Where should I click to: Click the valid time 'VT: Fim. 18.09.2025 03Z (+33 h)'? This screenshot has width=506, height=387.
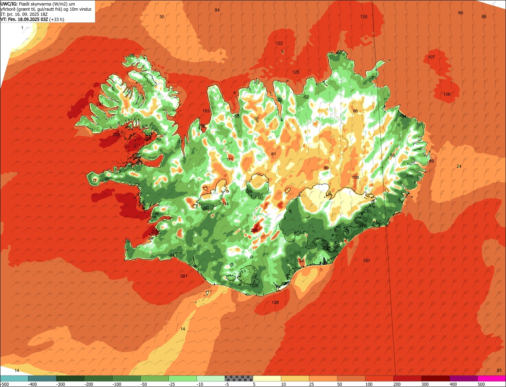tap(32, 19)
